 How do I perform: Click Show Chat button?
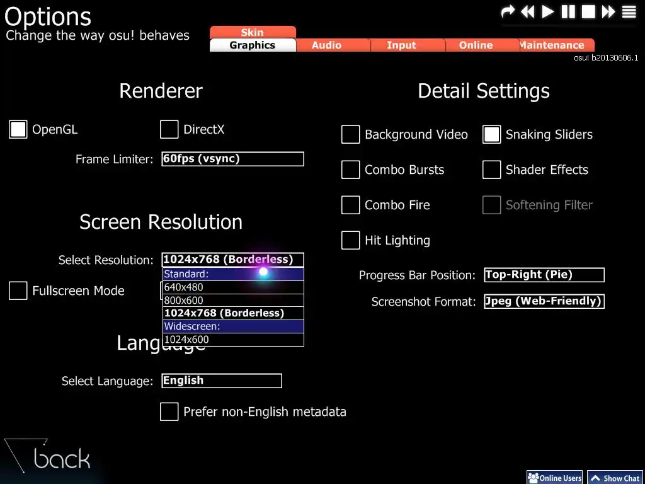tap(615, 478)
